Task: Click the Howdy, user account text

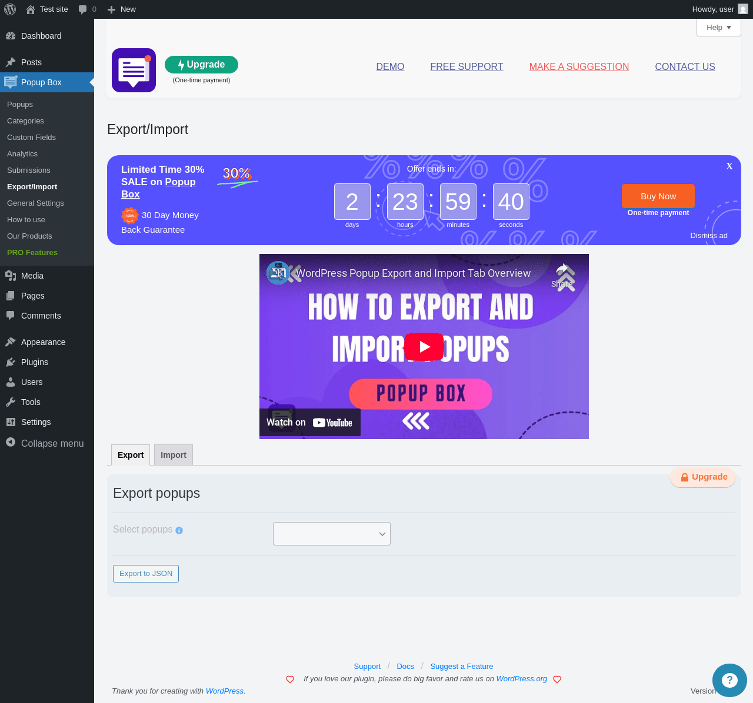Action: pos(713,9)
